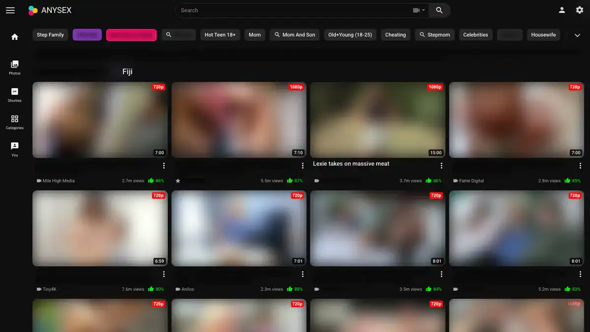Open the thumbnail with 6:59 duration
This screenshot has width=590, height=332.
click(100, 228)
